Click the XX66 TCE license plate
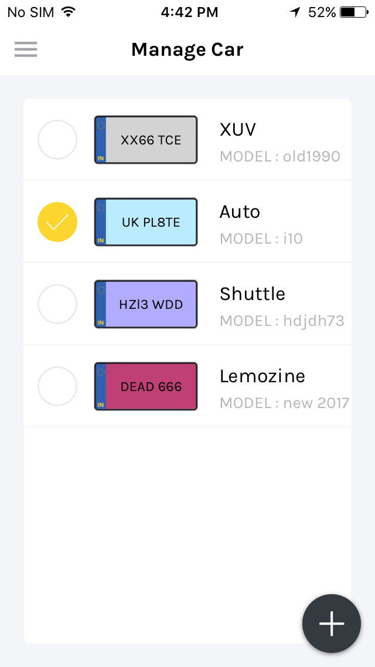 tap(146, 140)
